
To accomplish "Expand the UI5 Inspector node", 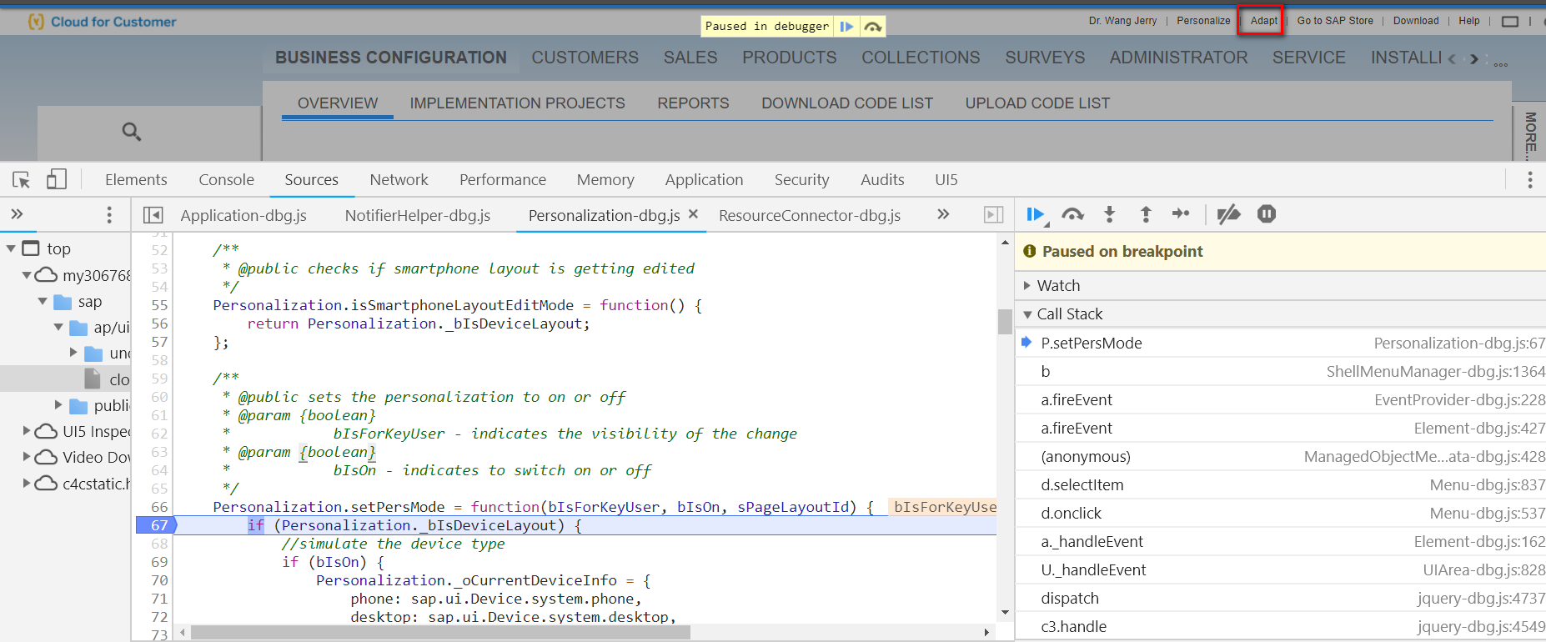I will (27, 431).
